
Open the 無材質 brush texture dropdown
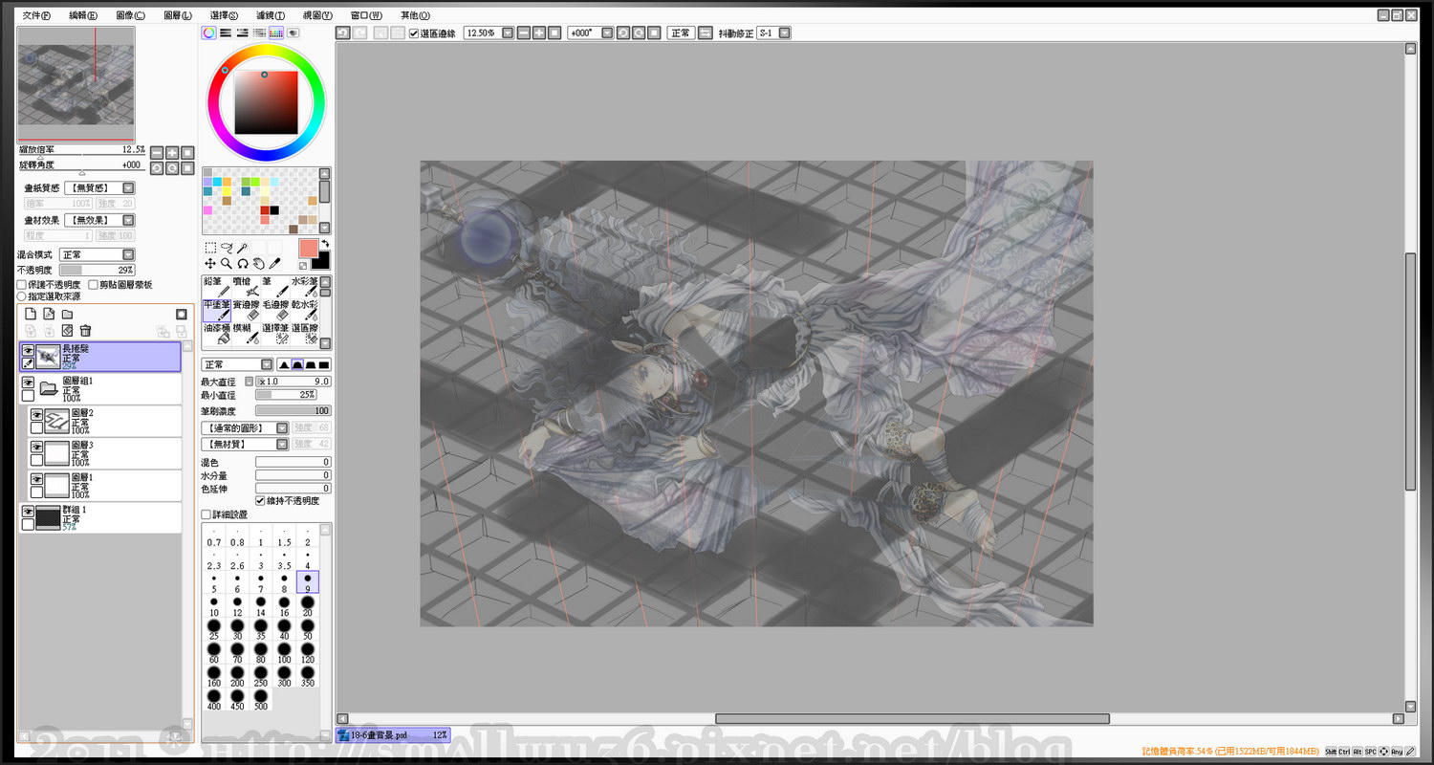[245, 445]
